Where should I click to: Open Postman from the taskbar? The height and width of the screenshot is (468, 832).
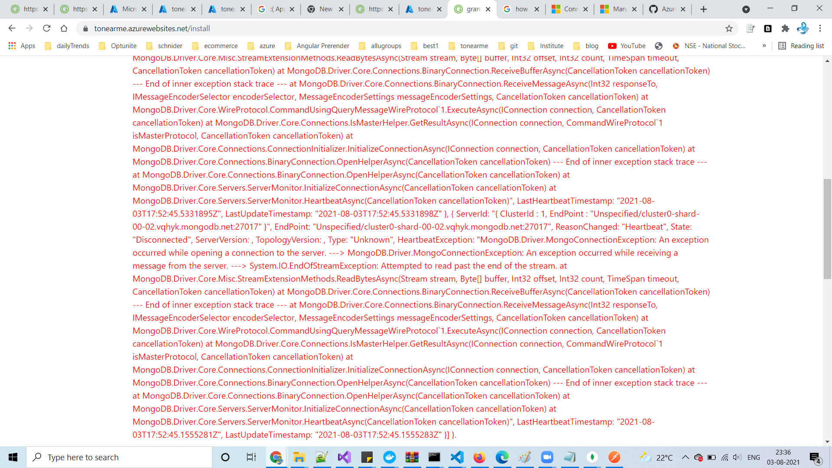614,457
